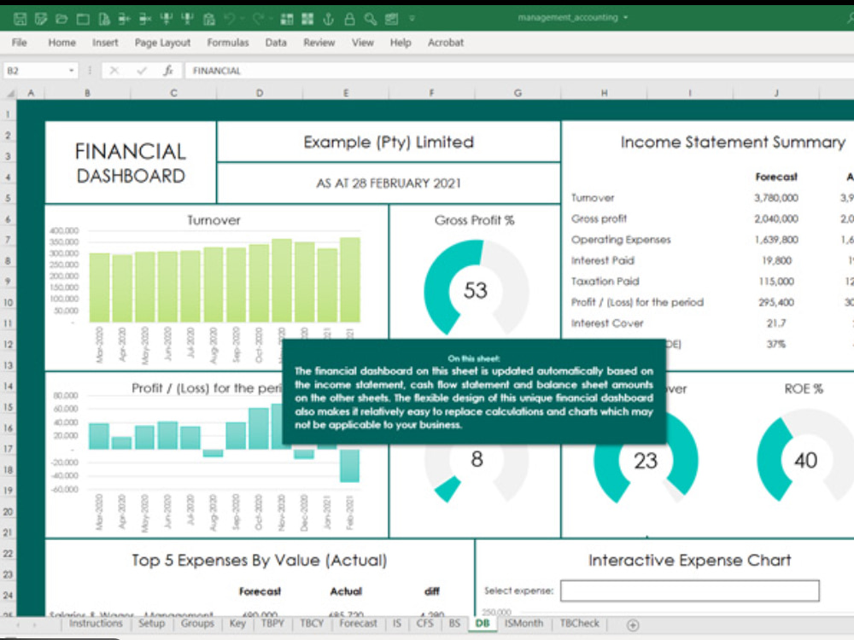Click the blank window icon in toolbar
854x640 pixels.
(83, 19)
